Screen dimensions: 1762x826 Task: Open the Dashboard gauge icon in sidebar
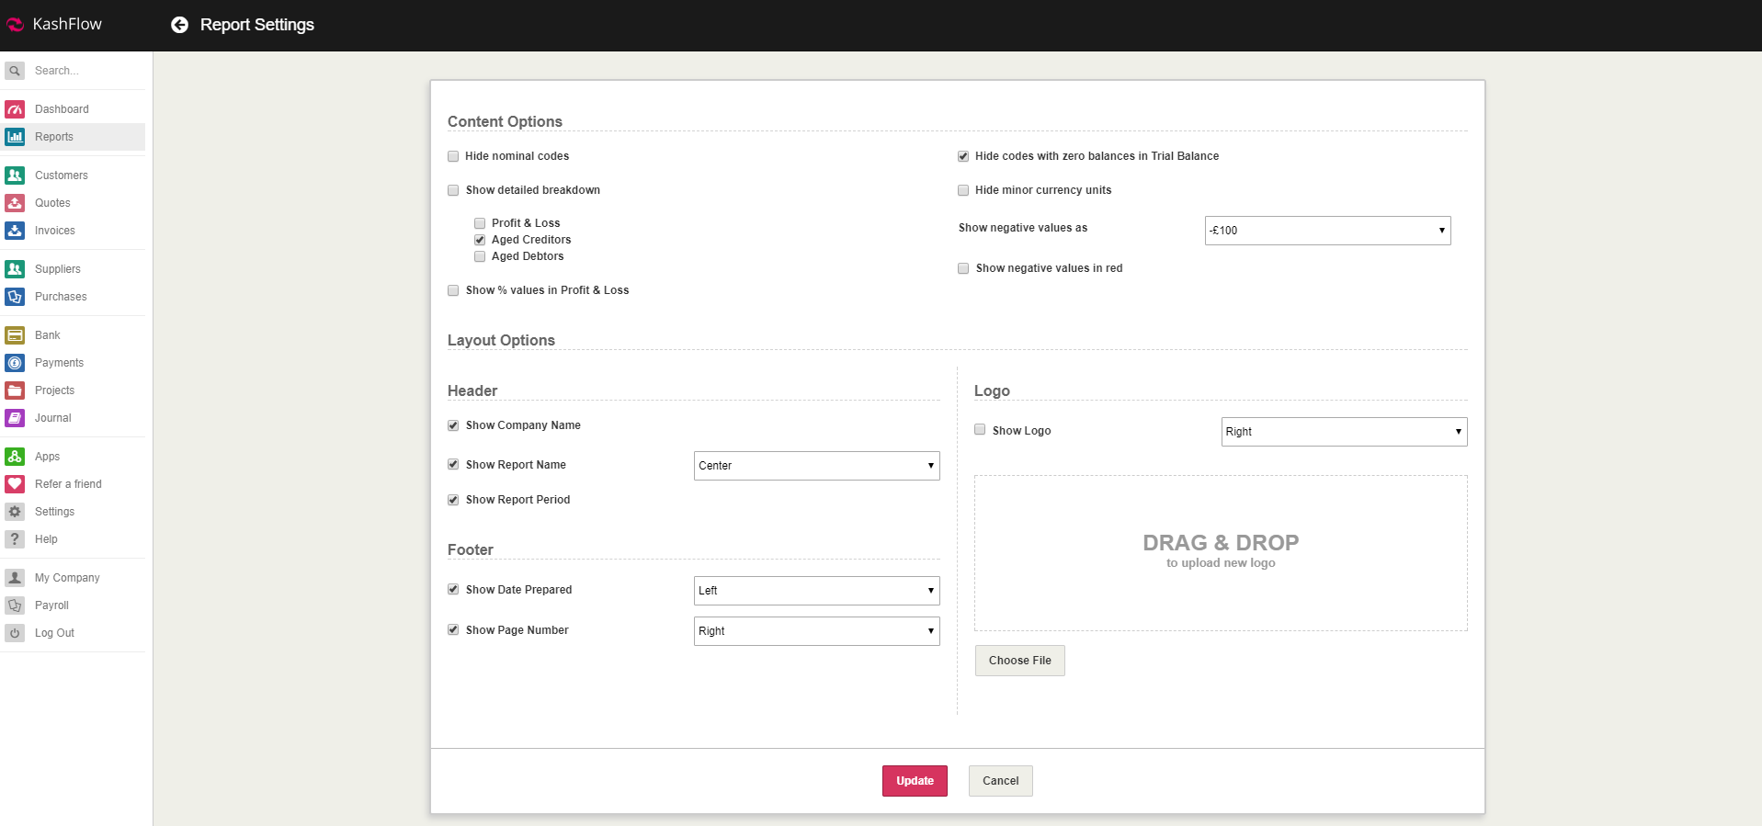[15, 109]
